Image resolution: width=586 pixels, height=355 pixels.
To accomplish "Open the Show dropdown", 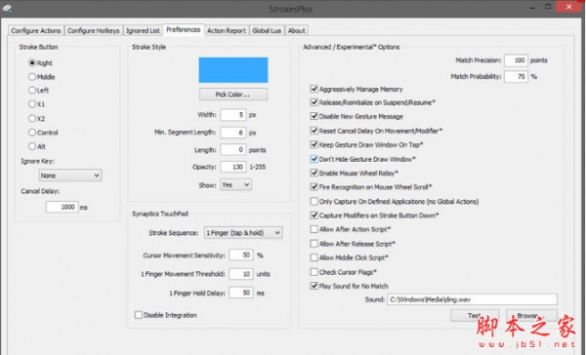I will [235, 184].
